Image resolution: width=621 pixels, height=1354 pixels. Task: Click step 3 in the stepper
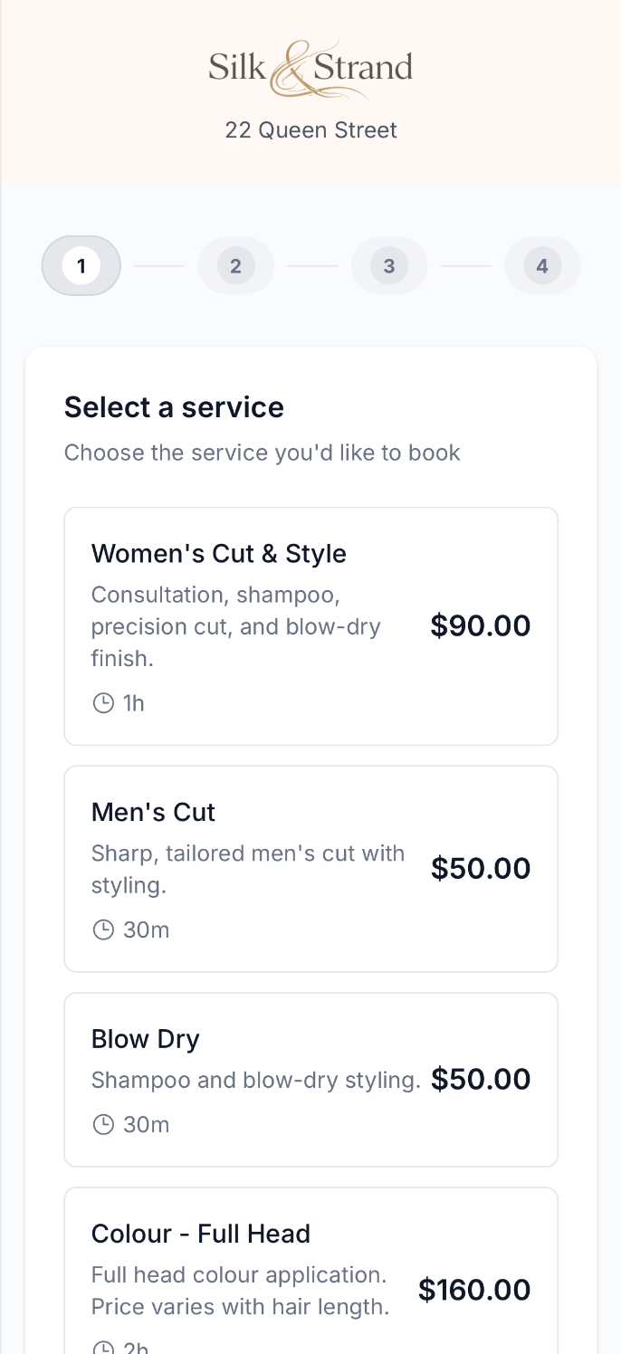pos(389,265)
